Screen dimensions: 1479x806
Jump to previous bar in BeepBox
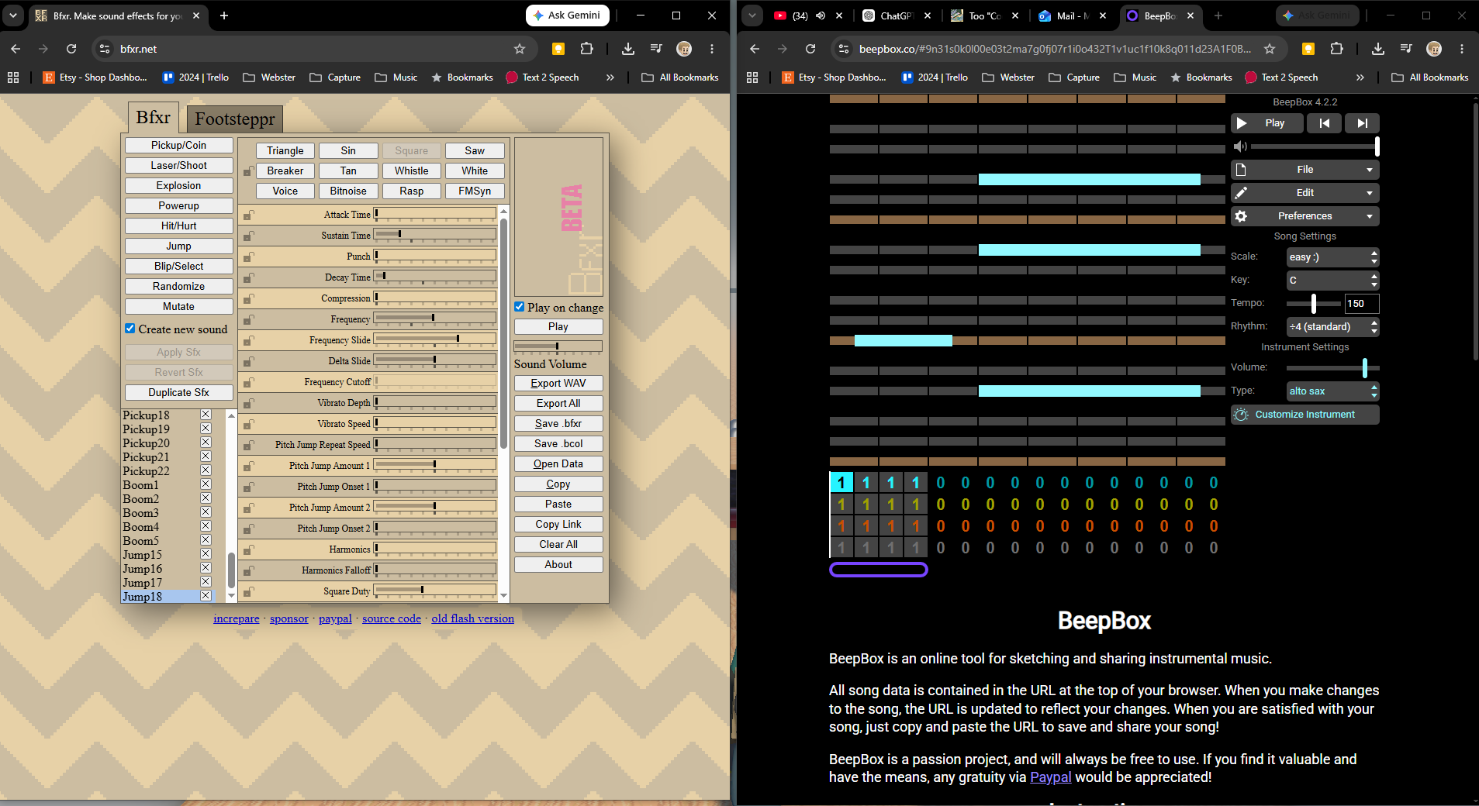[1325, 123]
